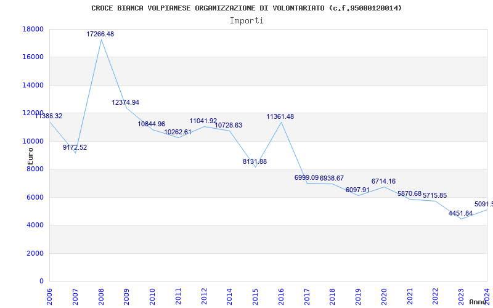Click the 5715.85 data label
The image size is (493, 308).
(434, 196)
